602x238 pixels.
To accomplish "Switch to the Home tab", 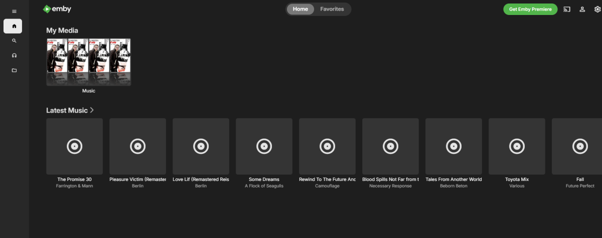I will [300, 9].
